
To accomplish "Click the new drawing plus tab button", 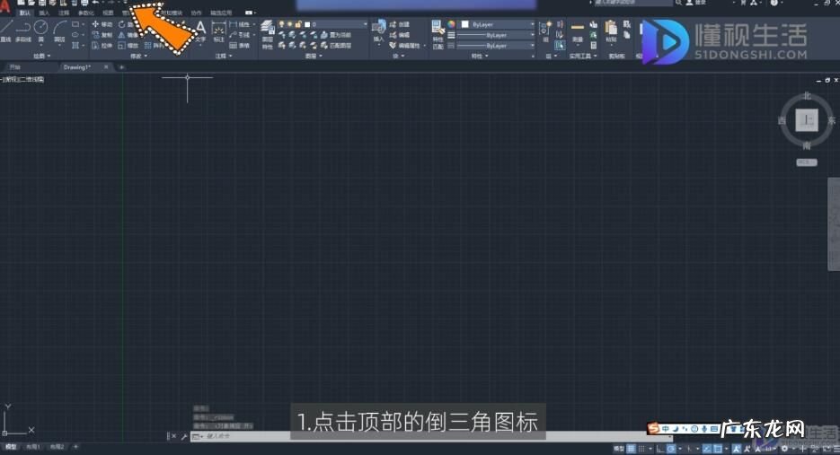I will point(121,67).
